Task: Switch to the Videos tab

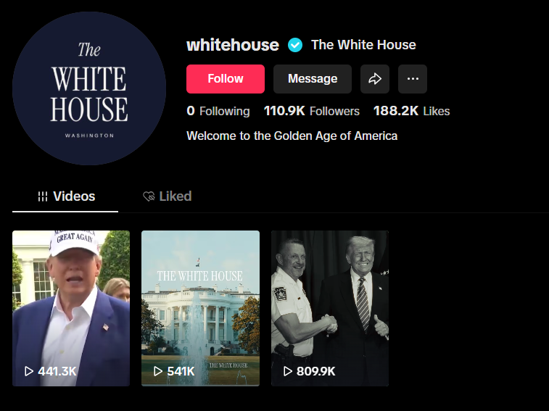Action: 65,196
